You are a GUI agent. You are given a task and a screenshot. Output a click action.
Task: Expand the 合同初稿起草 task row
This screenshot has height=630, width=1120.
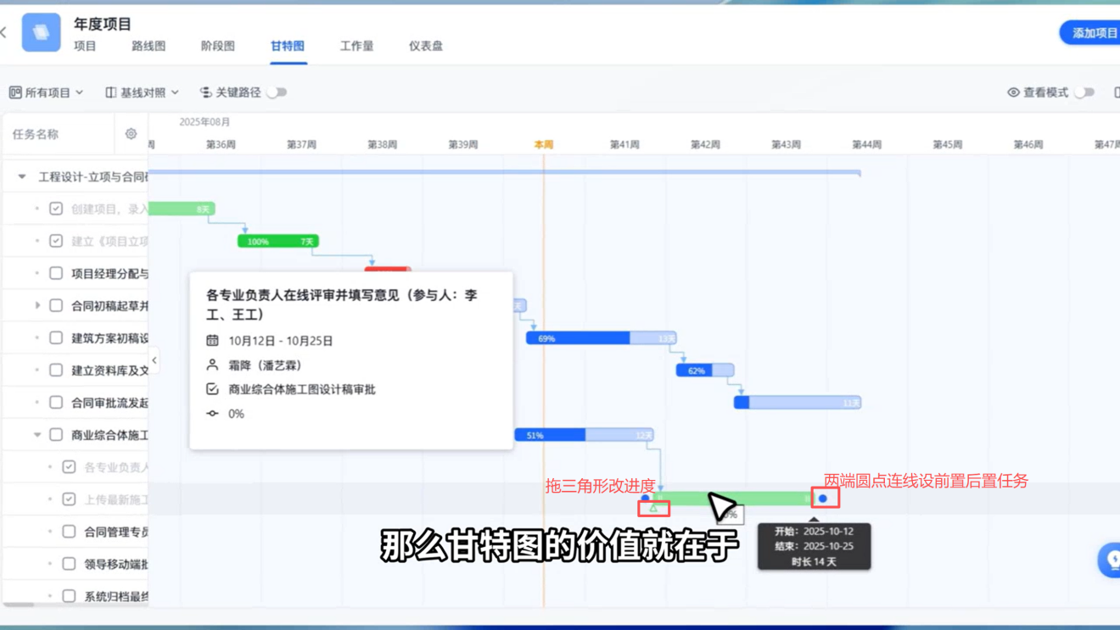37,305
